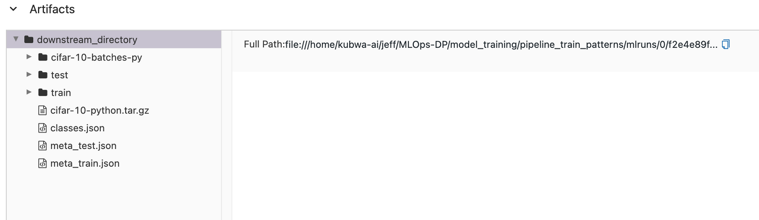Click the test folder icon

pos(42,75)
